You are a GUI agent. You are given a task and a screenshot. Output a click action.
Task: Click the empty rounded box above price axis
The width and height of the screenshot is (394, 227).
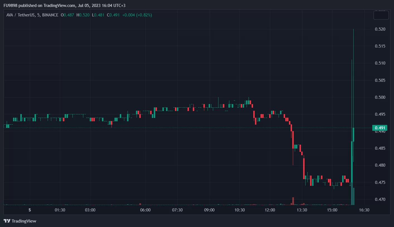tap(381, 15)
